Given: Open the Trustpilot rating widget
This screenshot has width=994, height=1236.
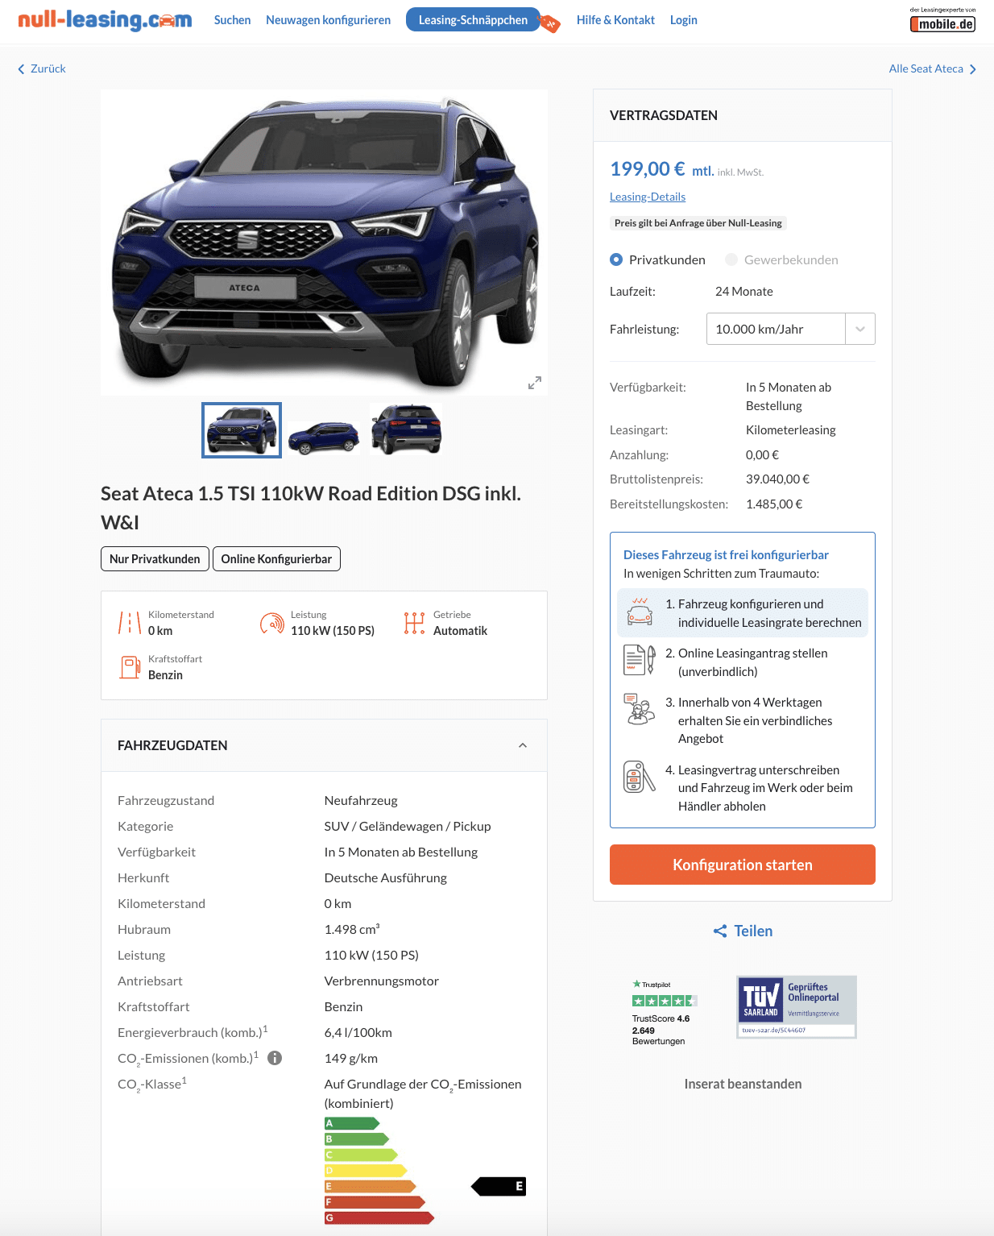Looking at the screenshot, I should tap(664, 1013).
